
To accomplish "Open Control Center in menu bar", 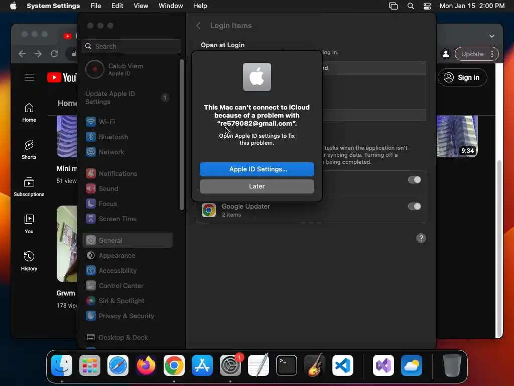I will 427,6.
